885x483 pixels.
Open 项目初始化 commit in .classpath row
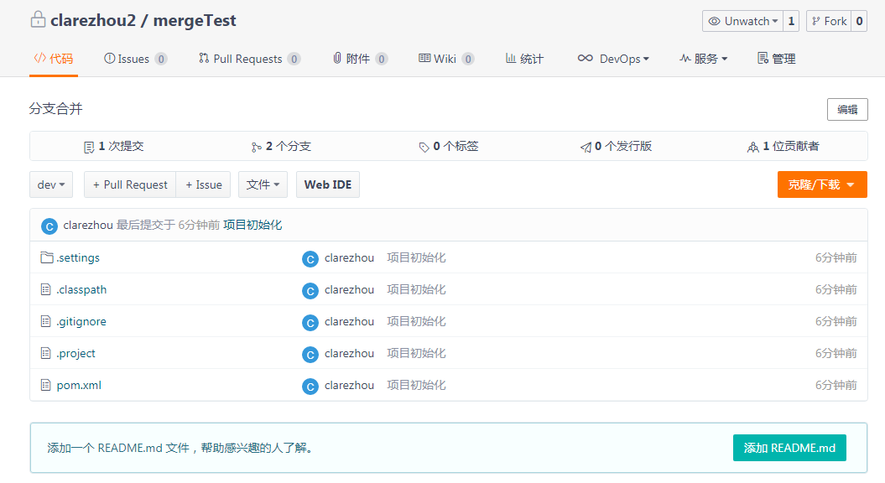(417, 290)
